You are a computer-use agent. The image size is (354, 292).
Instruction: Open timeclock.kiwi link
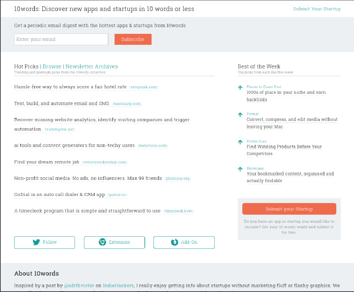(178, 211)
